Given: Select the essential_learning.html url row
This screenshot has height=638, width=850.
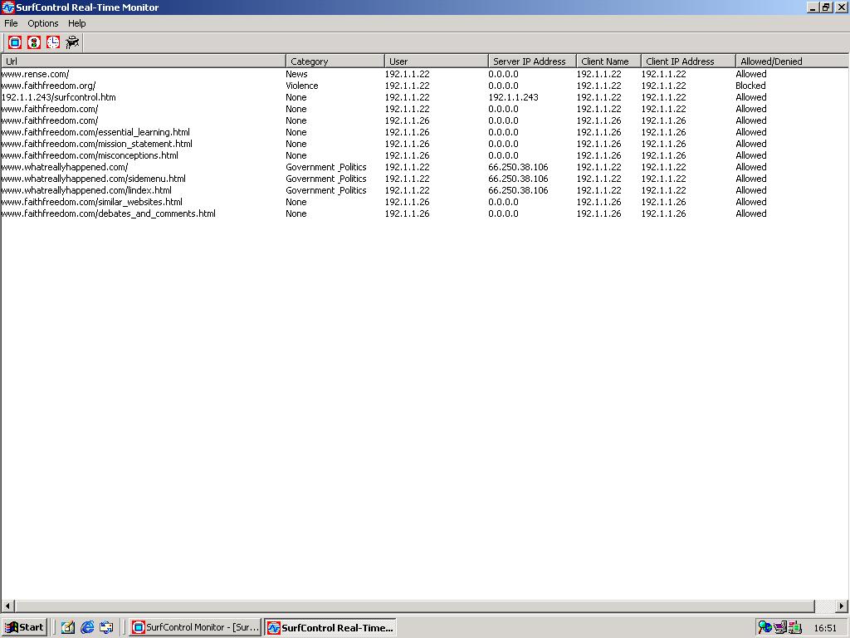Looking at the screenshot, I should 95,132.
